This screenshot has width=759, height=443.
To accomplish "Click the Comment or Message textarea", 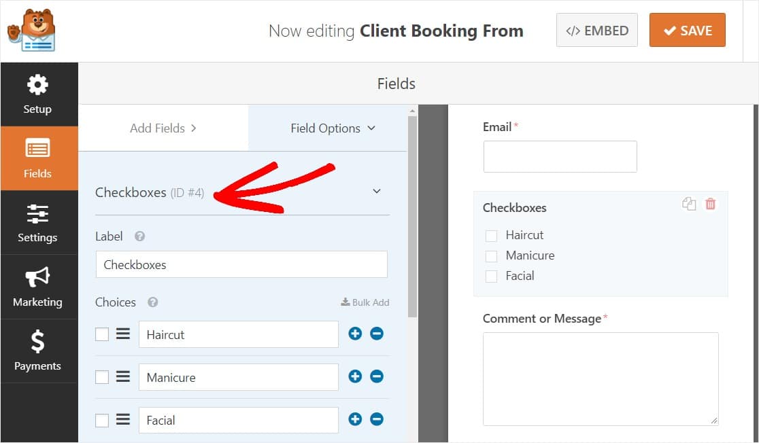I will 601,379.
